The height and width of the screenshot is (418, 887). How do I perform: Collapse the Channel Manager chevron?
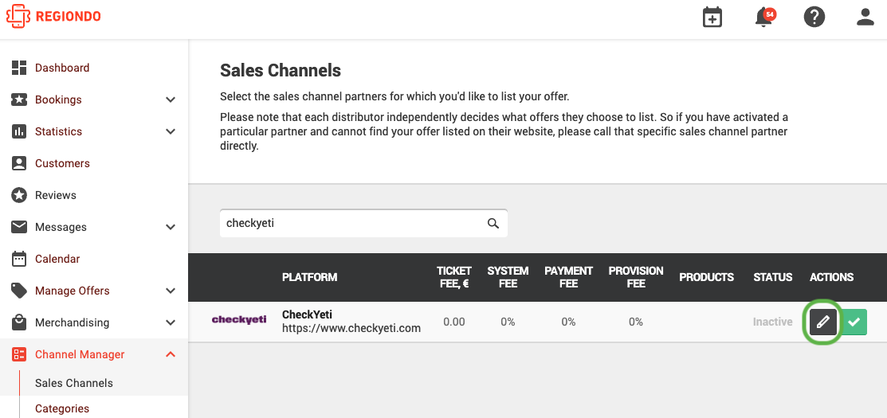[x=171, y=355]
